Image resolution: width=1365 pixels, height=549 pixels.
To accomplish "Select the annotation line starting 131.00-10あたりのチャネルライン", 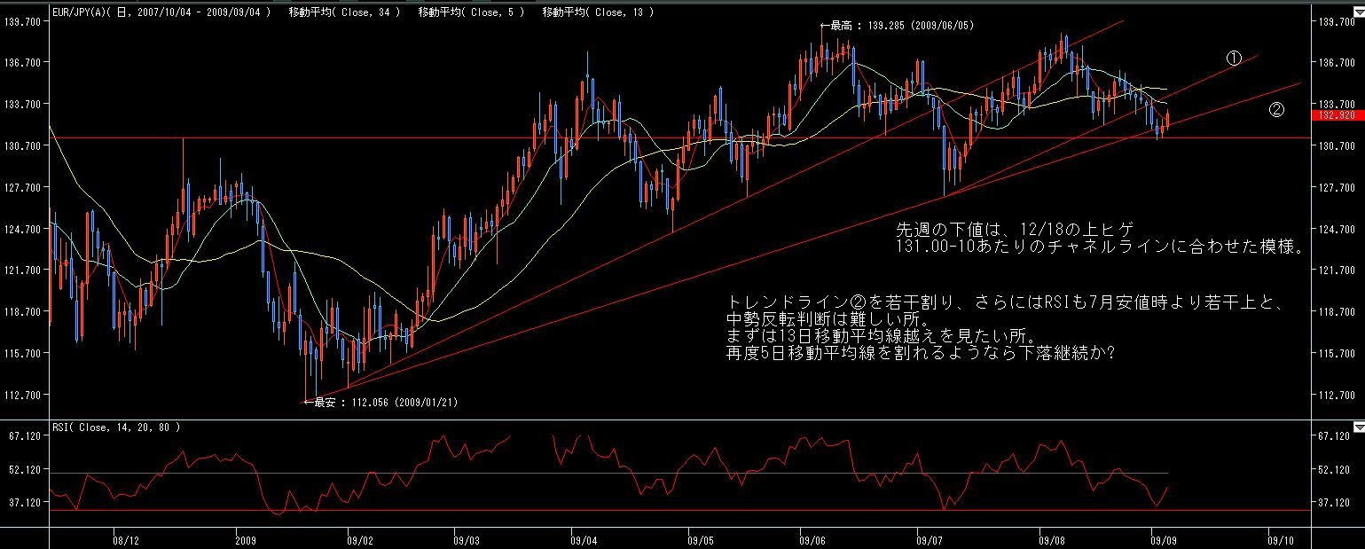I will point(1100,248).
